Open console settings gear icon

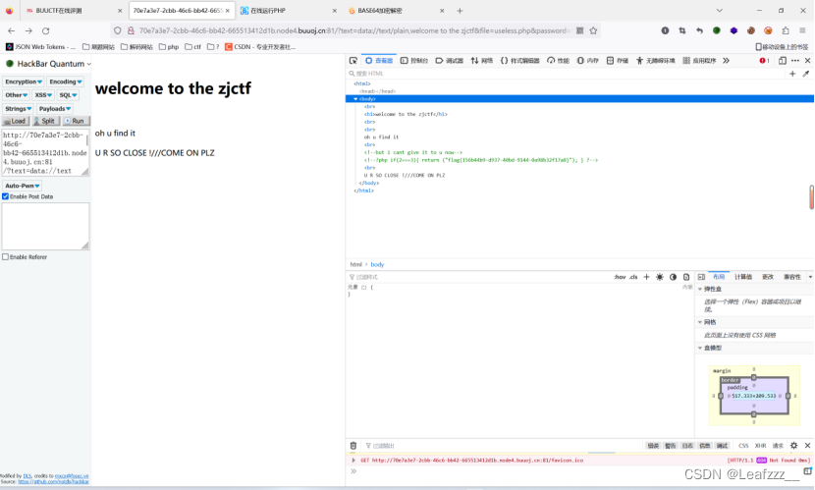(793, 445)
